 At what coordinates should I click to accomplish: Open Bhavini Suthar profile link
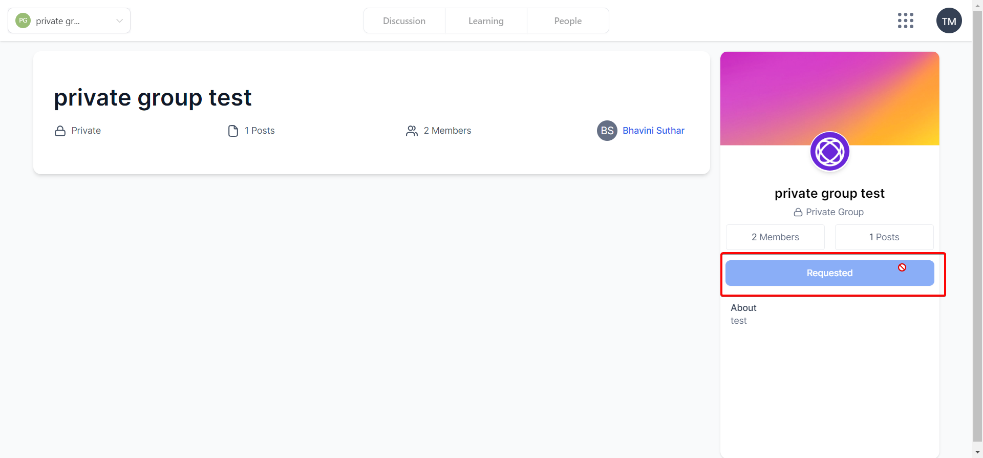pos(653,131)
